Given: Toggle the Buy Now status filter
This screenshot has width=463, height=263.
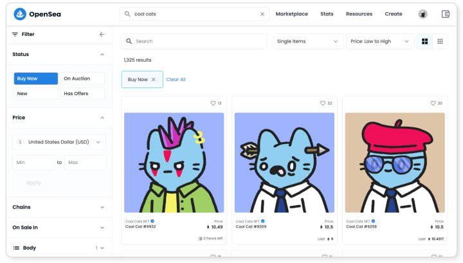Looking at the screenshot, I should (x=36, y=78).
